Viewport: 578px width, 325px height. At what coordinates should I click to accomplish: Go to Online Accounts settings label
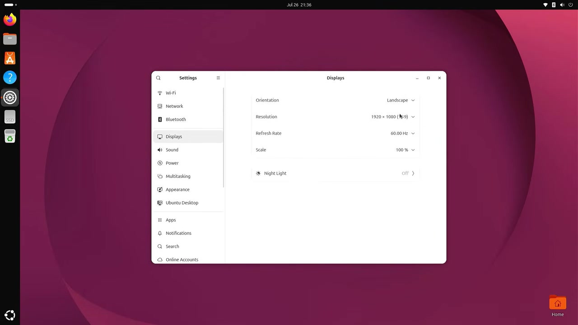[x=182, y=260]
